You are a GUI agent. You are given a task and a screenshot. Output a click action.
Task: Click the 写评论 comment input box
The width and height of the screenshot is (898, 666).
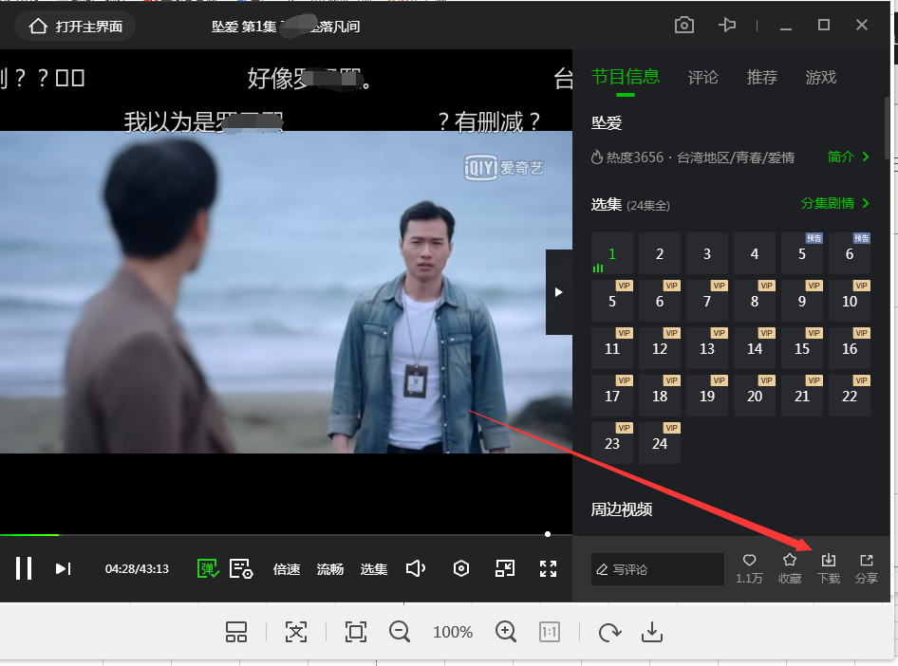tap(657, 569)
